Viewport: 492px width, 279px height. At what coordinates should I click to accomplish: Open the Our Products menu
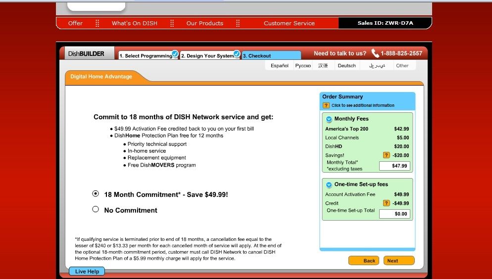[205, 23]
